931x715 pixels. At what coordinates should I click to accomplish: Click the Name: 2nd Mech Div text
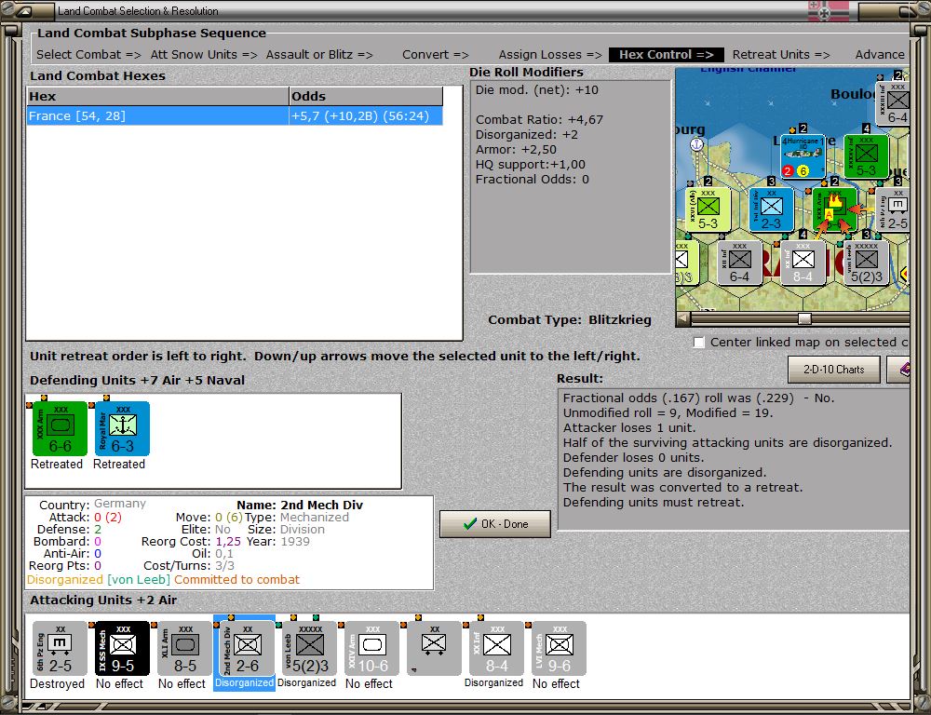(300, 505)
